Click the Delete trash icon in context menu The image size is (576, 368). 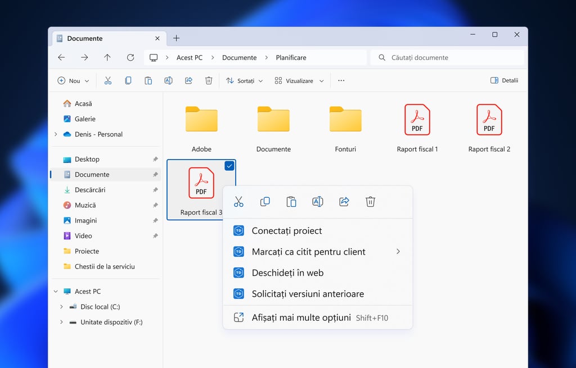pos(370,202)
